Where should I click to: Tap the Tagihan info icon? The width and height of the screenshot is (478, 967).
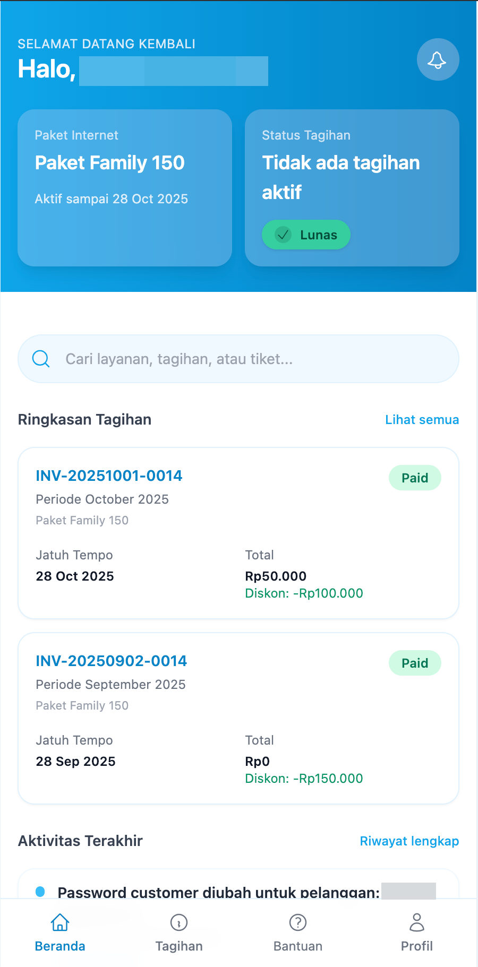pyautogui.click(x=179, y=922)
